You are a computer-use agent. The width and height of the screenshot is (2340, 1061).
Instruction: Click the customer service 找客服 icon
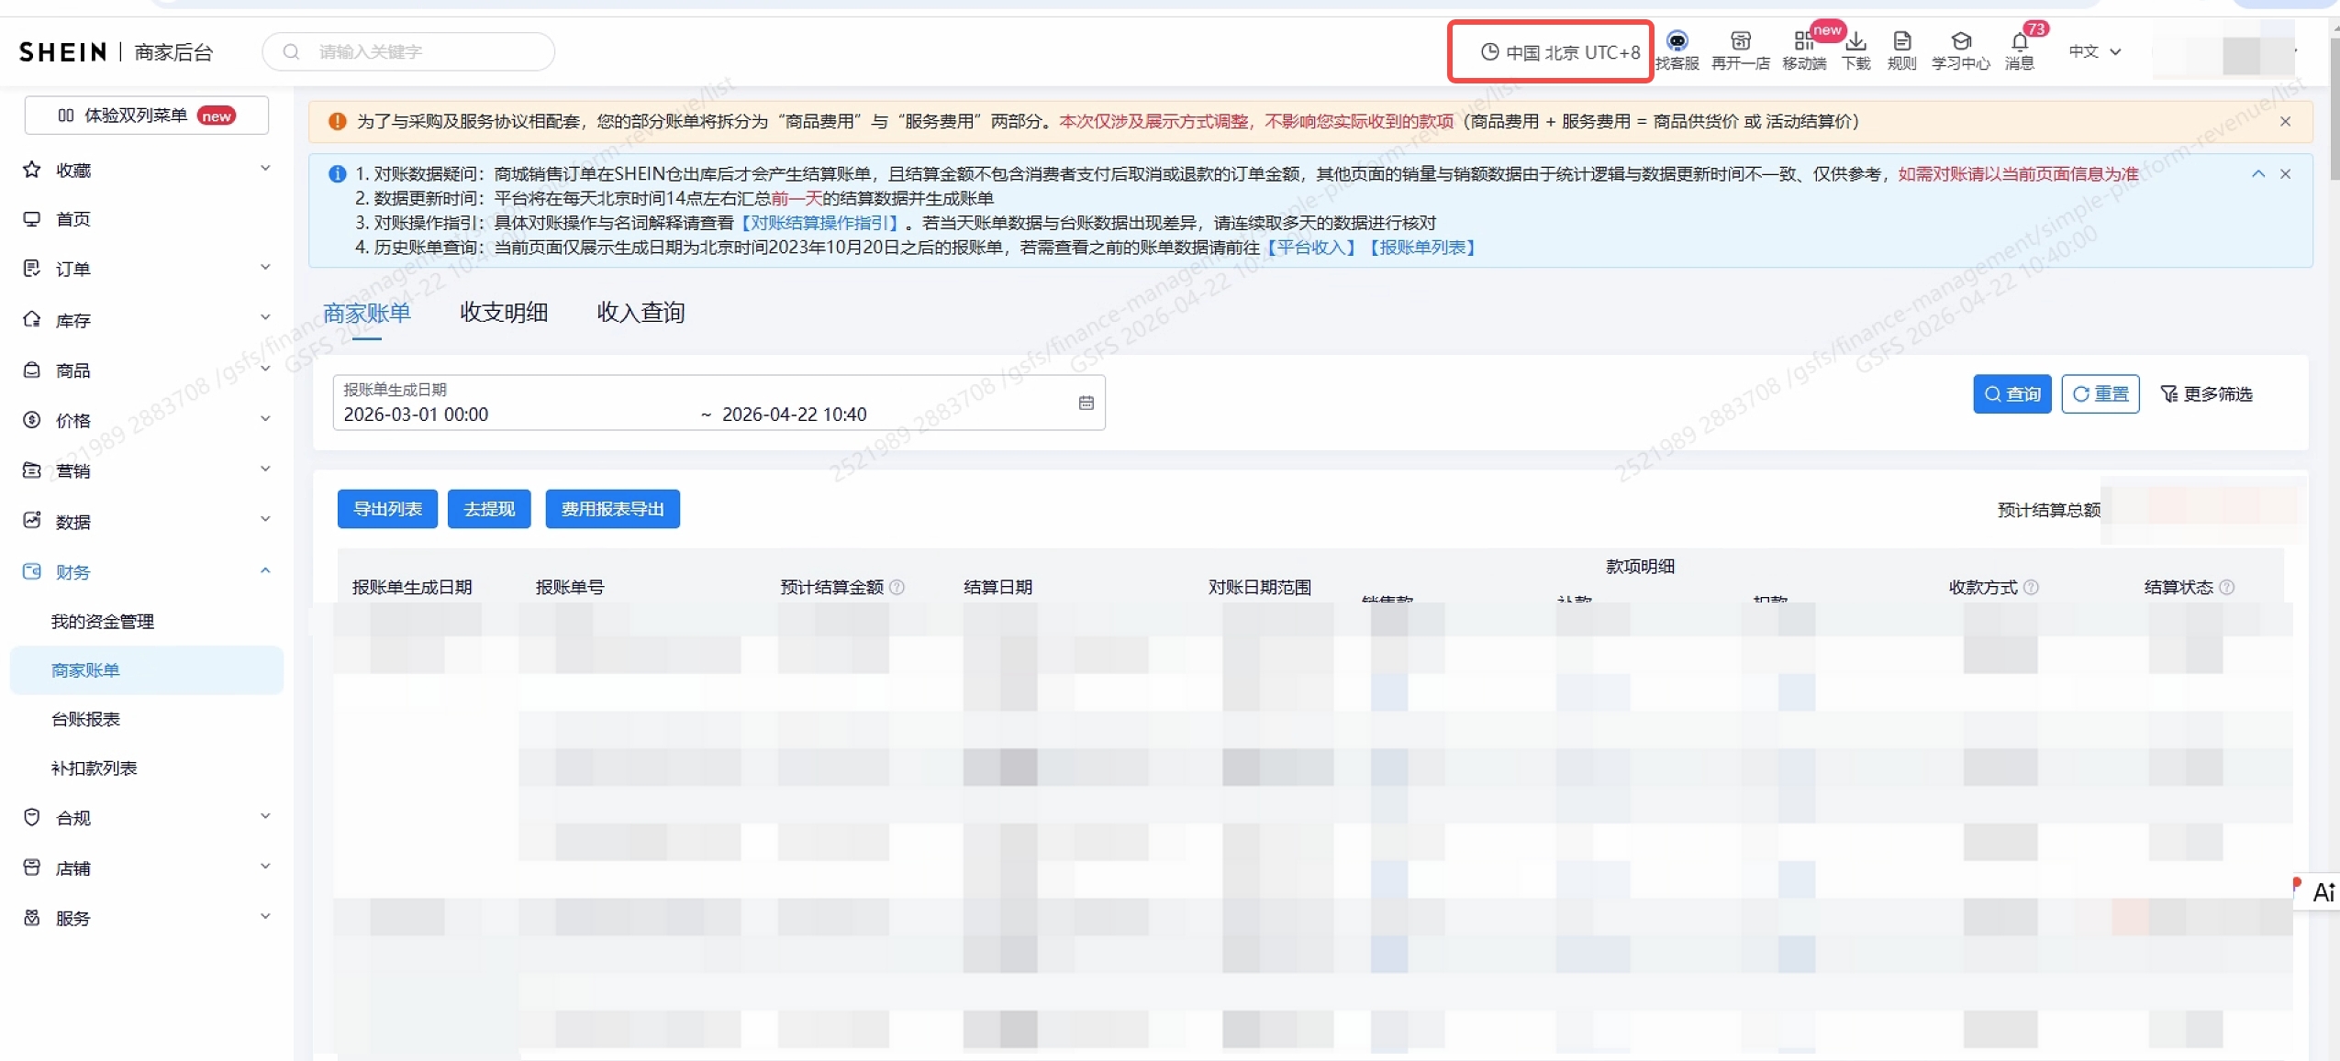click(1677, 42)
